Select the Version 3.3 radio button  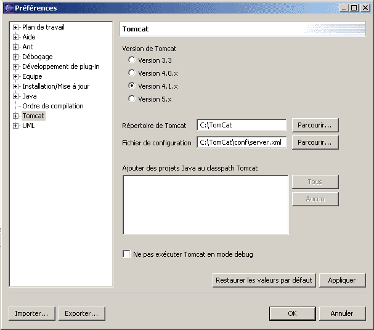131,60
